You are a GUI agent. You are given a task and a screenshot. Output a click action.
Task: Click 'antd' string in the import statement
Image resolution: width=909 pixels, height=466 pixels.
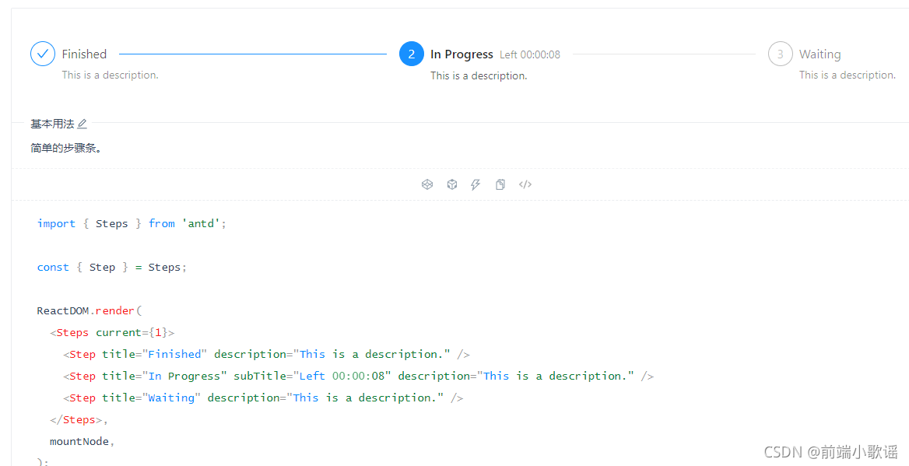[x=201, y=223]
